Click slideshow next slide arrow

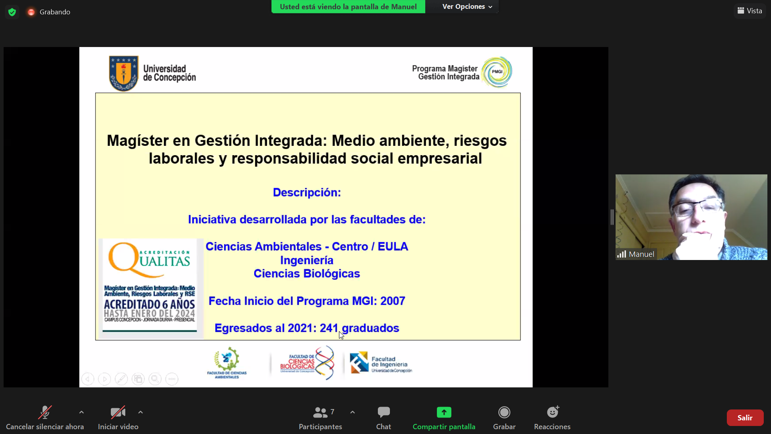pos(104,379)
